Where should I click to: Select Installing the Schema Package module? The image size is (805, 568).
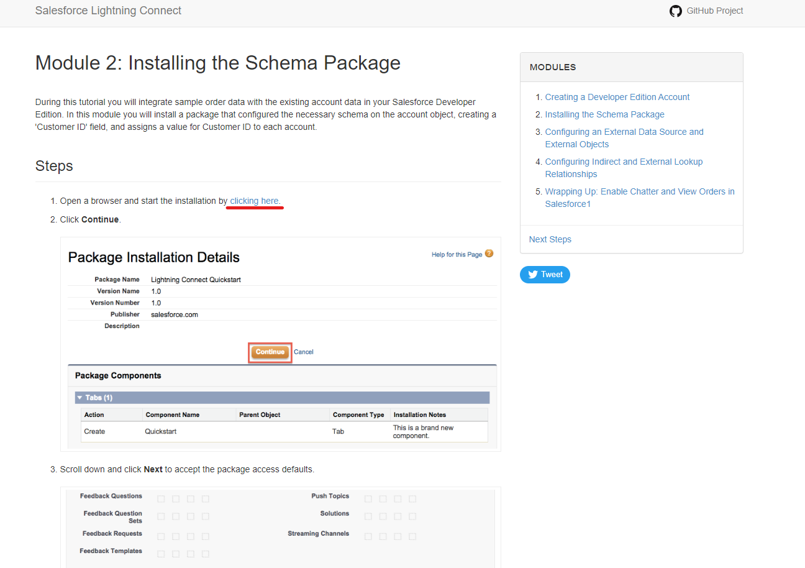tap(605, 114)
